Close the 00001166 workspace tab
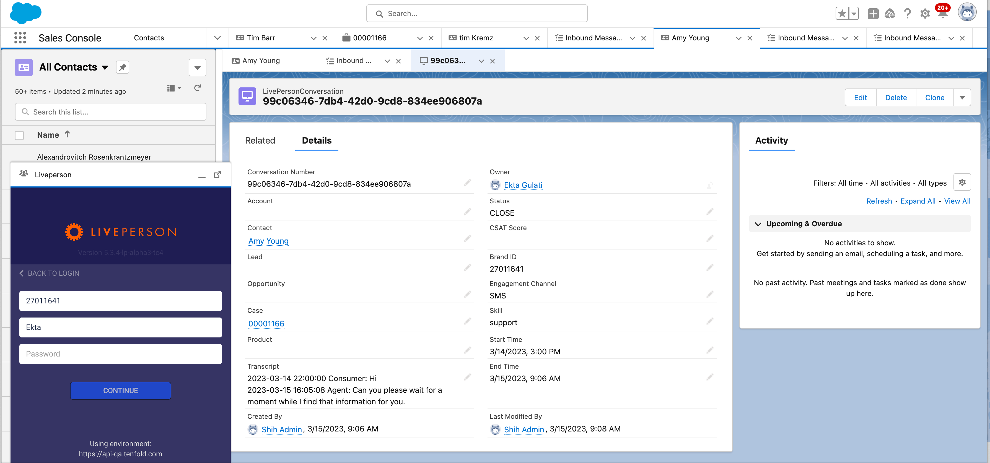 pos(431,38)
